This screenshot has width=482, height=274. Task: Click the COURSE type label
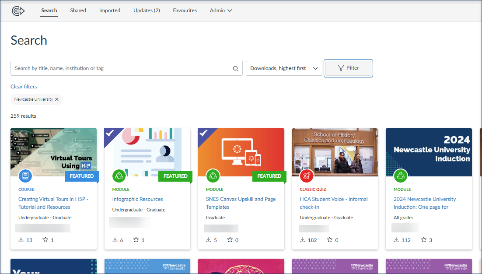[x=26, y=190]
